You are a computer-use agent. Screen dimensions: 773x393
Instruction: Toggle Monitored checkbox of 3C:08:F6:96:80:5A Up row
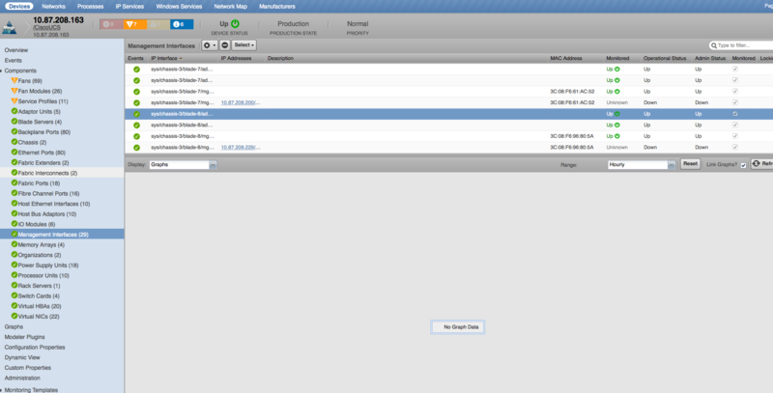pyautogui.click(x=735, y=136)
